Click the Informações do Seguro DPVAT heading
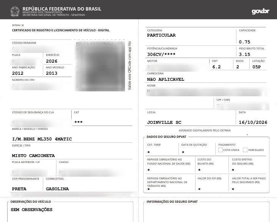277x222 pixels. [x=172, y=202]
